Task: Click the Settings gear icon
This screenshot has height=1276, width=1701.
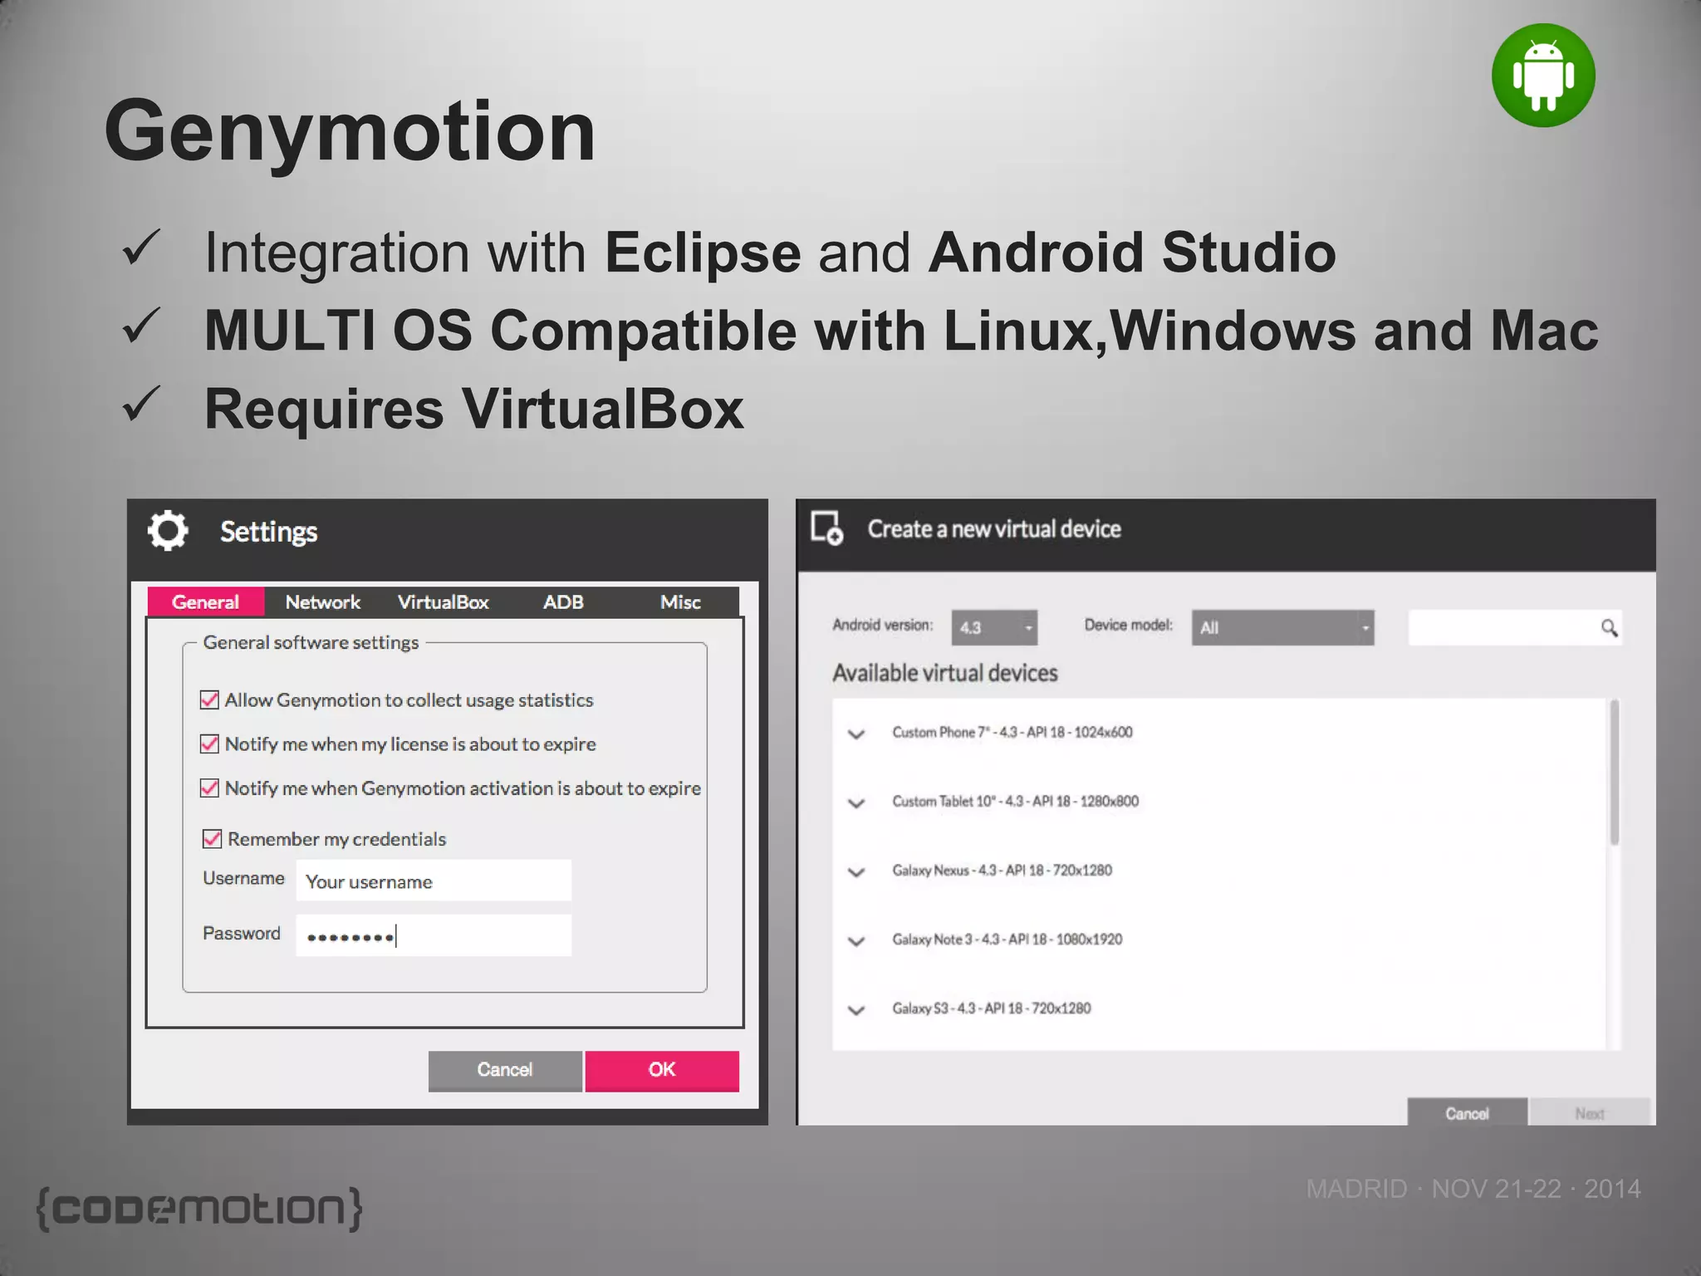Action: point(168,530)
